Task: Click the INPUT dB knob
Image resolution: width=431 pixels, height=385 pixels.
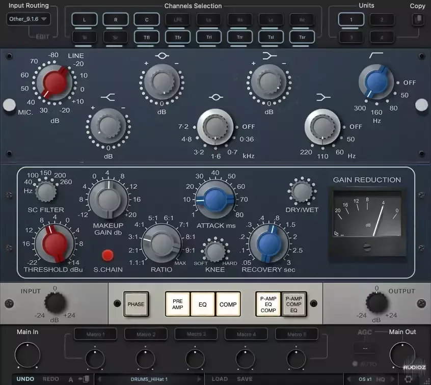Action: pyautogui.click(x=55, y=303)
